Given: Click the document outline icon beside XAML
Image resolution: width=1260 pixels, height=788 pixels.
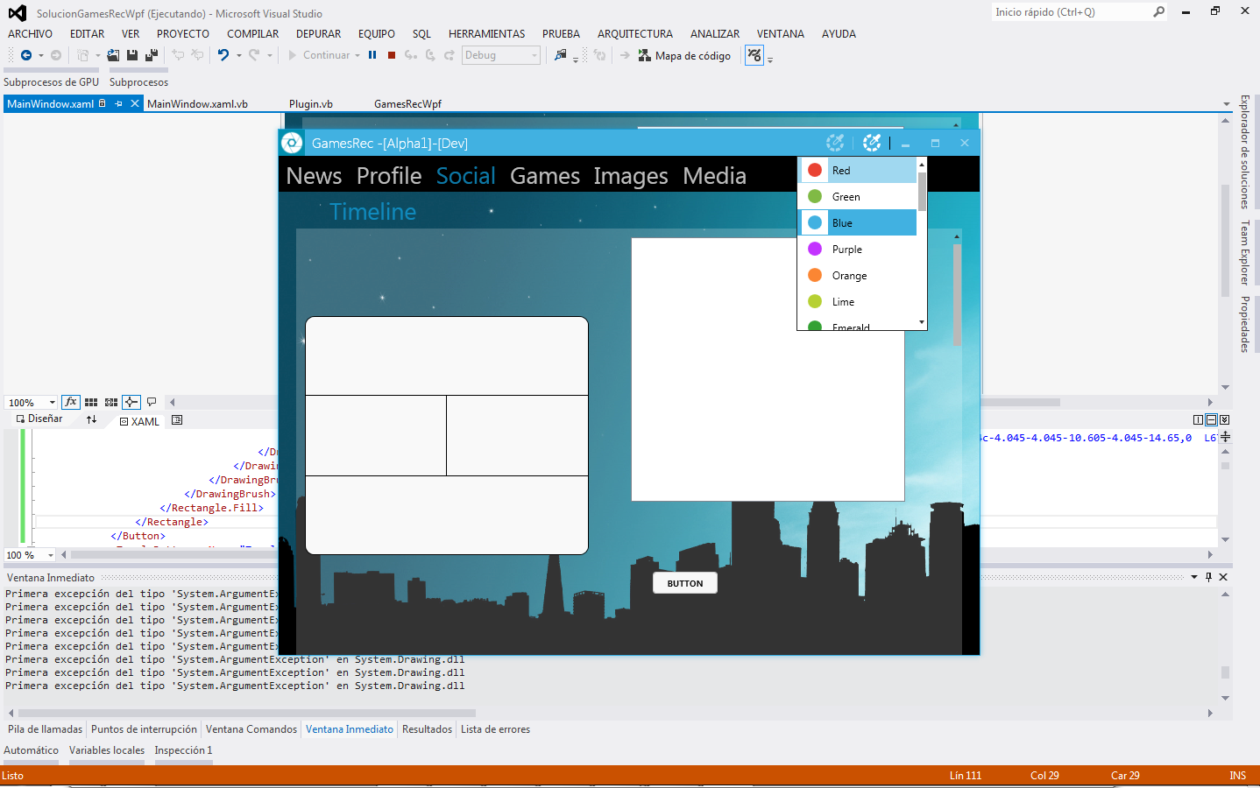Looking at the screenshot, I should (177, 420).
